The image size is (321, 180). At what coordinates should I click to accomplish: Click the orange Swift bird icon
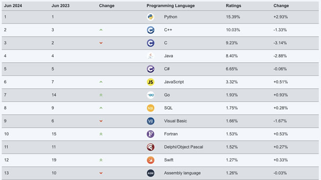pyautogui.click(x=151, y=160)
